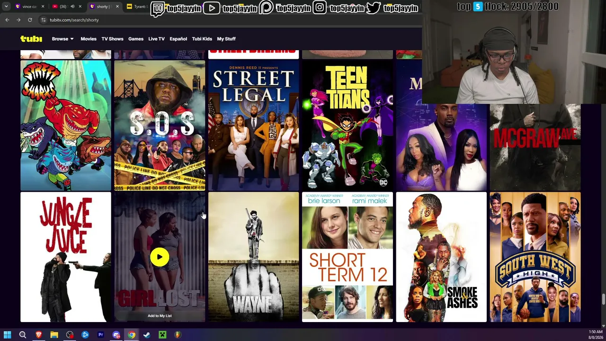Open the Windows Start menu
The height and width of the screenshot is (341, 606).
[7, 335]
